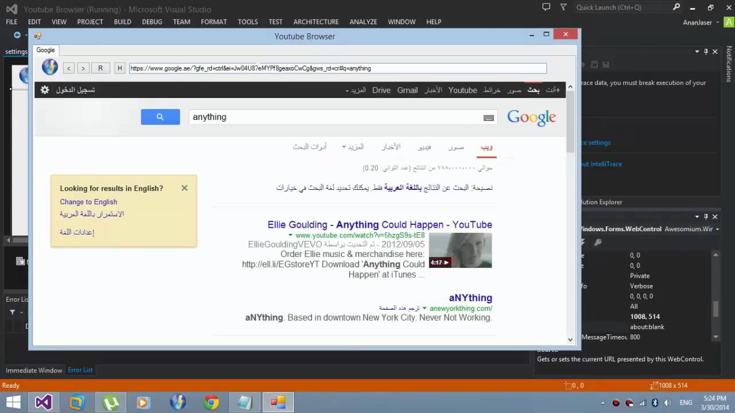735x413 pixels.
Task: Select the Google tab in Youtube Browser
Action: tap(46, 50)
